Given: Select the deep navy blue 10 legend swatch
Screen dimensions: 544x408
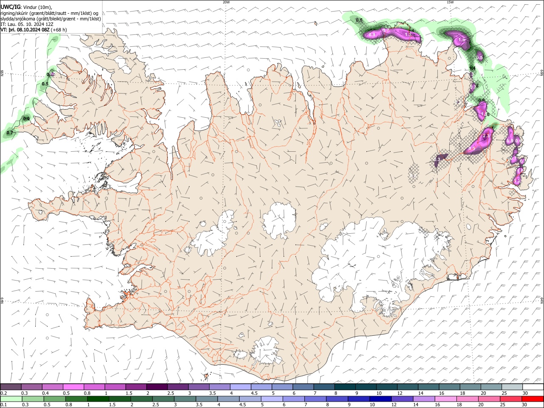Looking at the screenshot, I should click(380, 399).
